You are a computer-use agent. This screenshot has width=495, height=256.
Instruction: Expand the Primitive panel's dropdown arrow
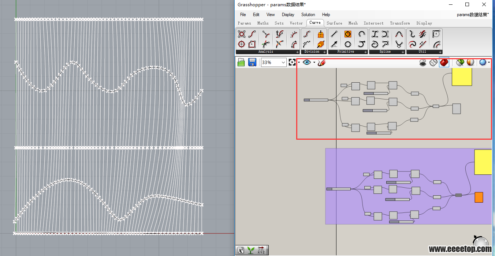click(365, 52)
